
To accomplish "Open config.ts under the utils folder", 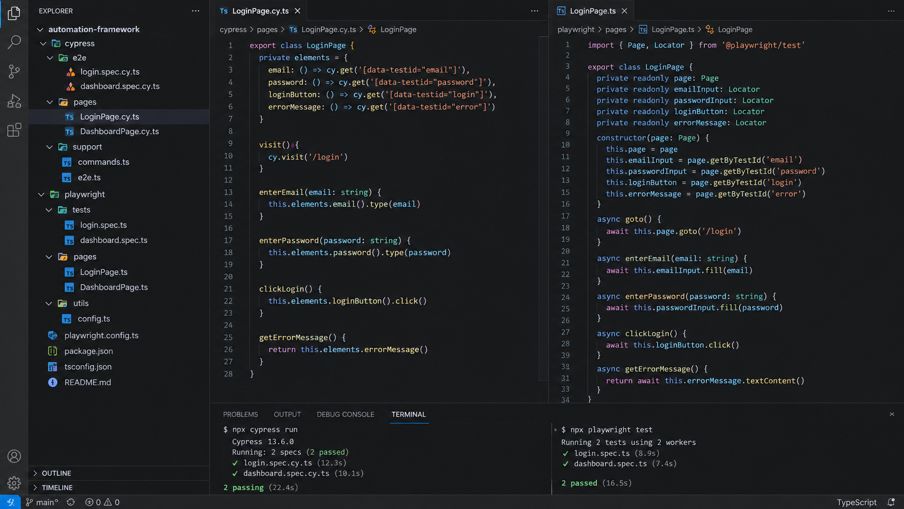I will point(94,319).
